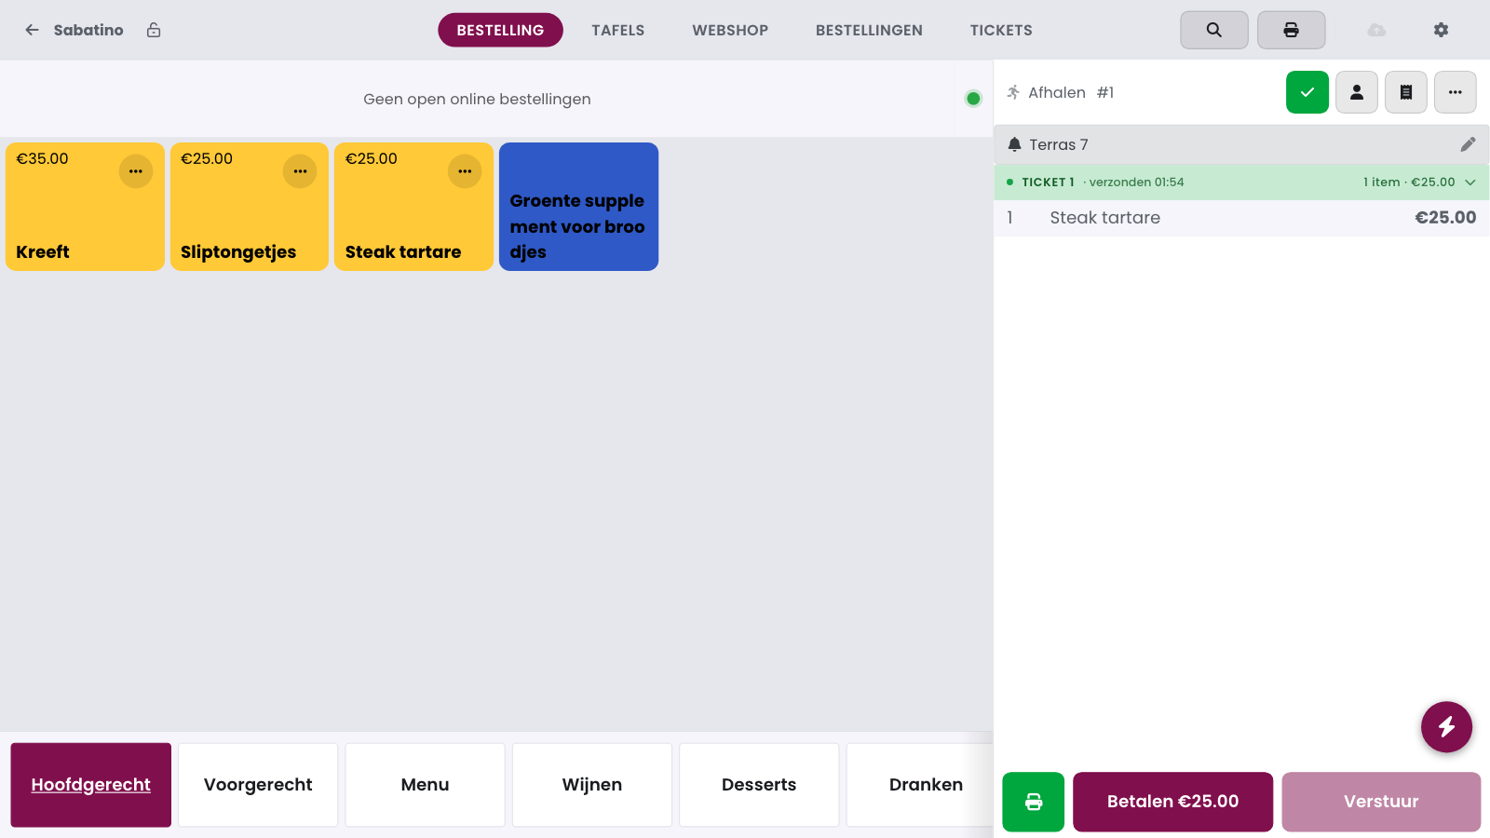
Task: Open the Bestellingen tab
Action: [x=869, y=30]
